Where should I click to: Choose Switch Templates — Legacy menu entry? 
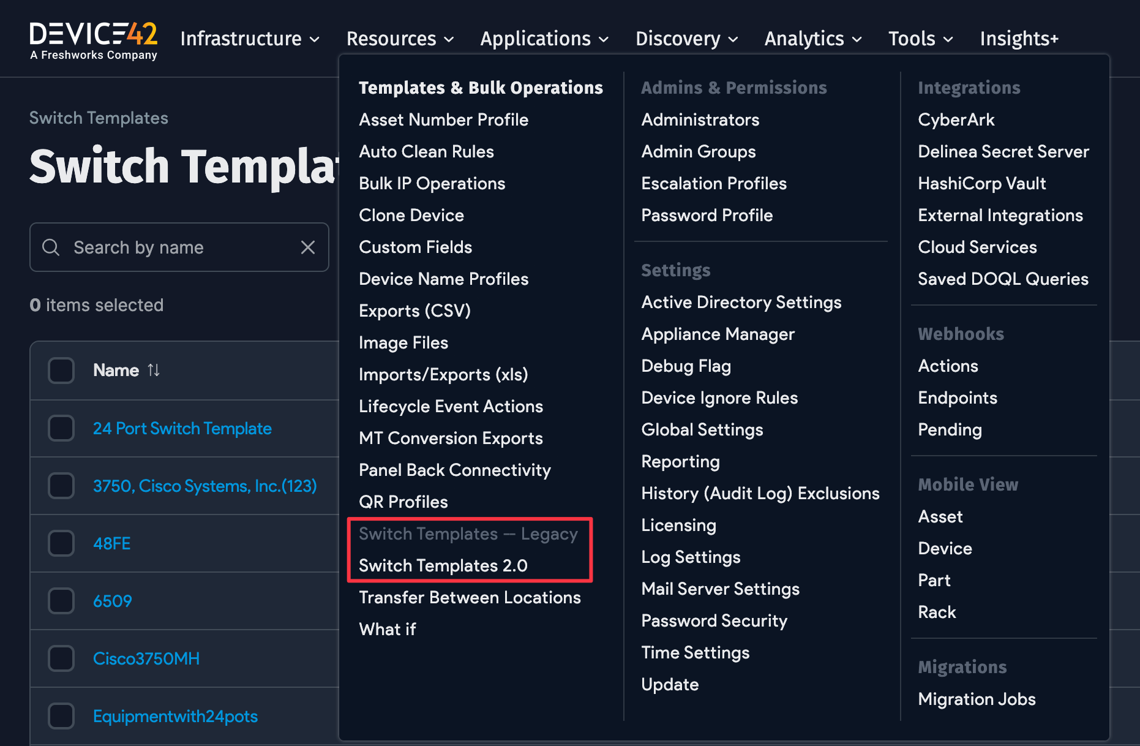pos(468,533)
